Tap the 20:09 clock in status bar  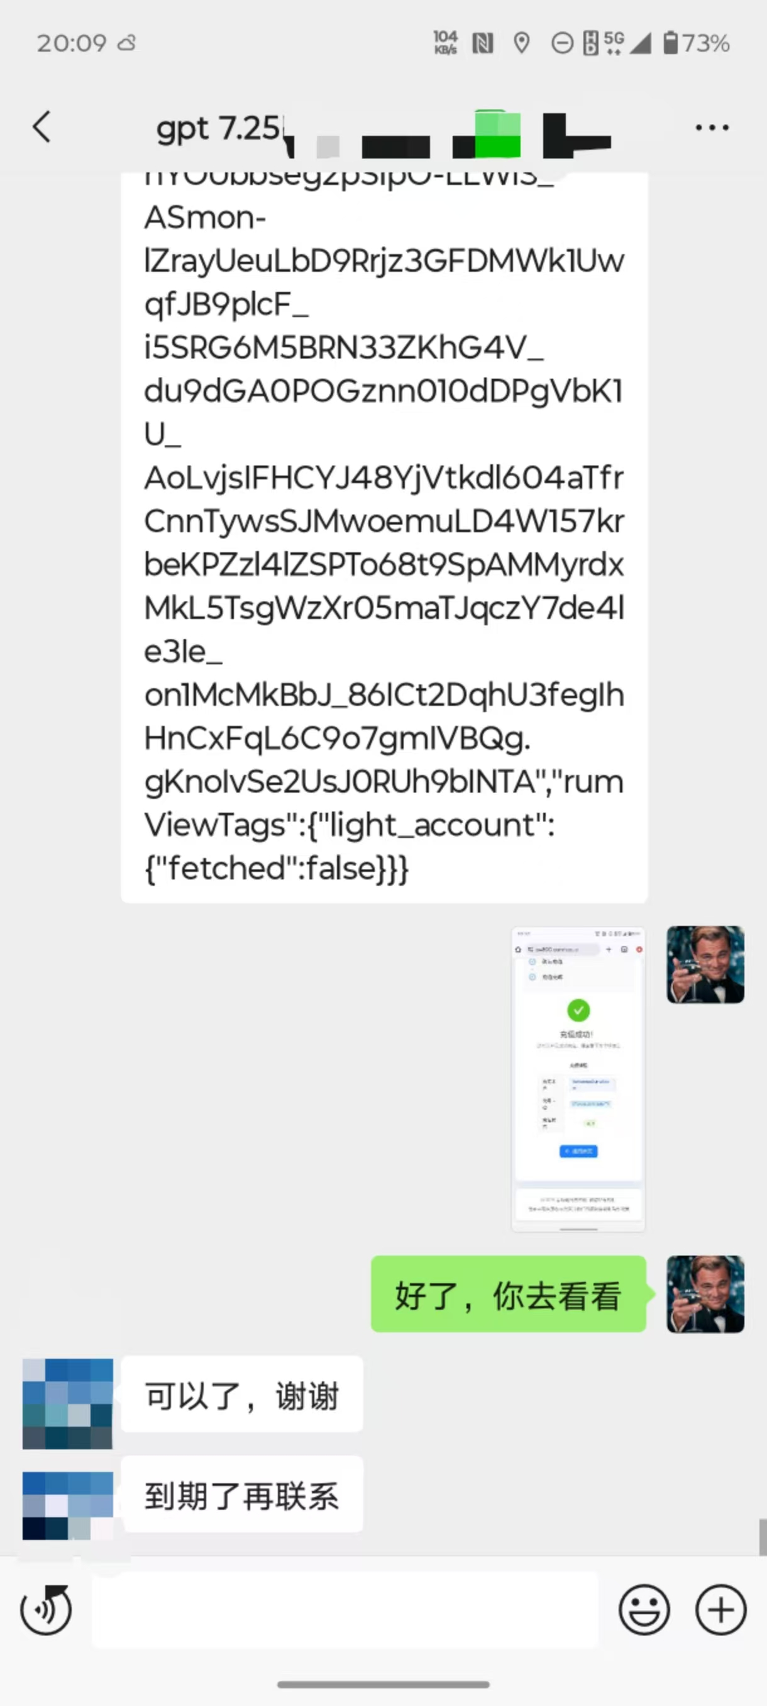(x=72, y=43)
